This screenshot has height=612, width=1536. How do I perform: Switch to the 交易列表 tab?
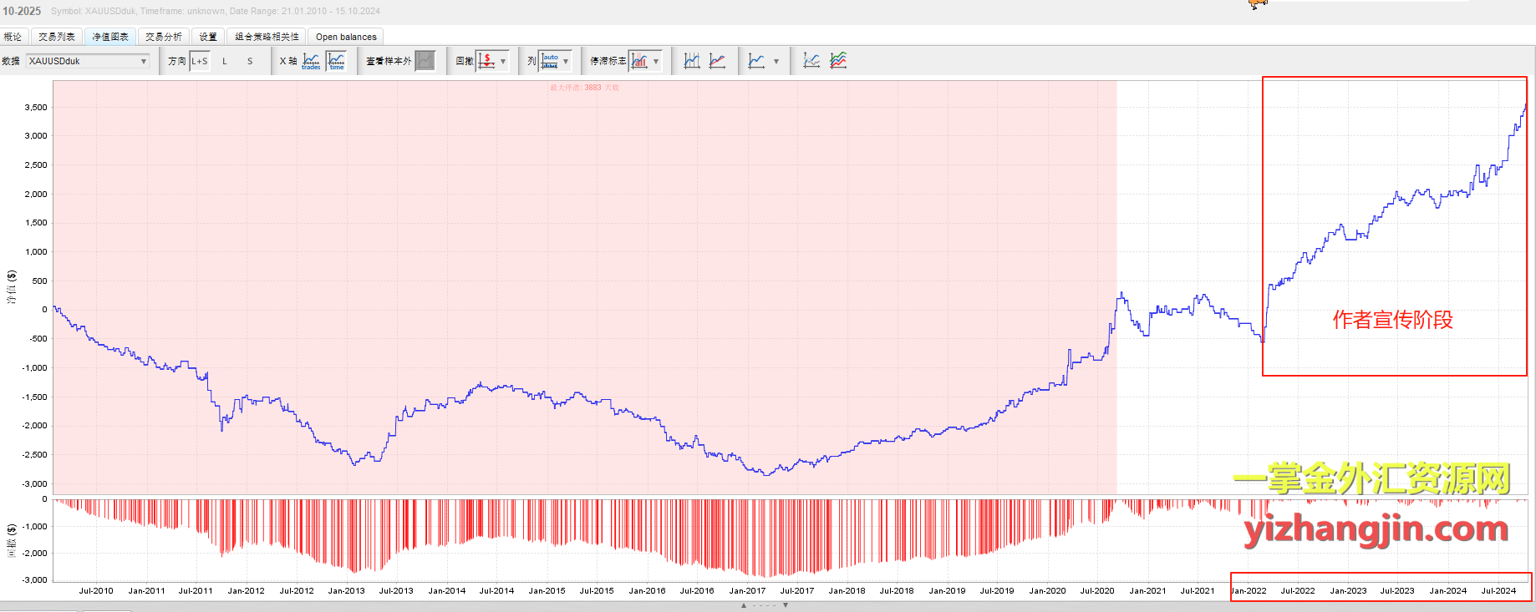[57, 37]
